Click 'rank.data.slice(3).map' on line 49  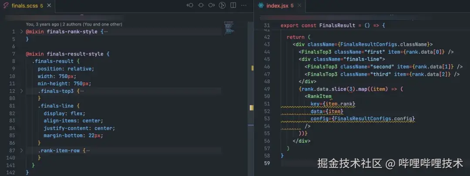click(x=334, y=89)
